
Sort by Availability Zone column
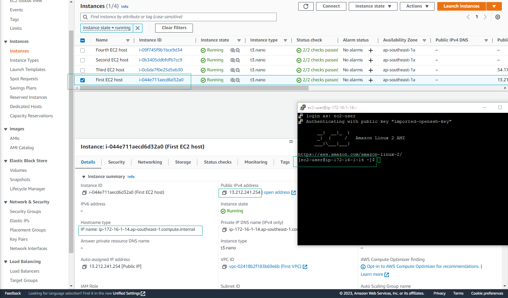(x=424, y=40)
